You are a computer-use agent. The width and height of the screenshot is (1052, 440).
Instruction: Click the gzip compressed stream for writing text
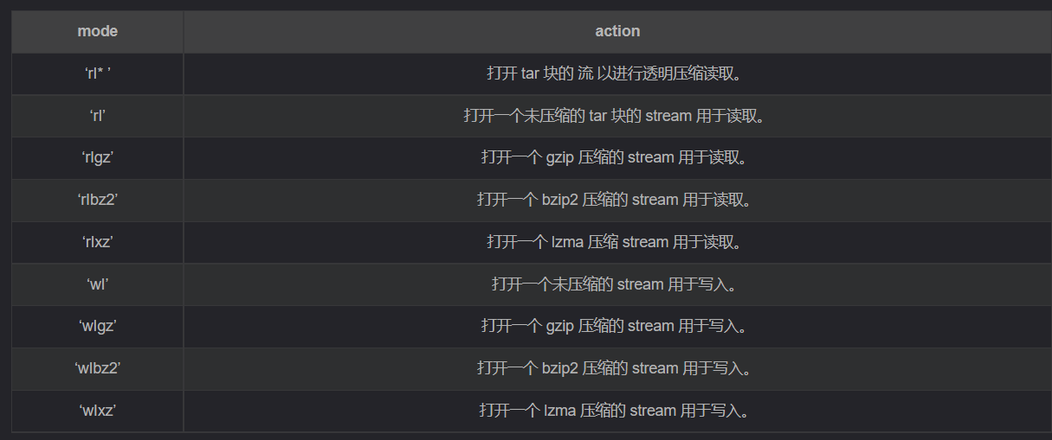tap(617, 326)
